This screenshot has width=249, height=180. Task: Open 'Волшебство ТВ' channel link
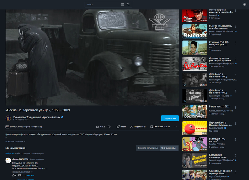click(216, 128)
